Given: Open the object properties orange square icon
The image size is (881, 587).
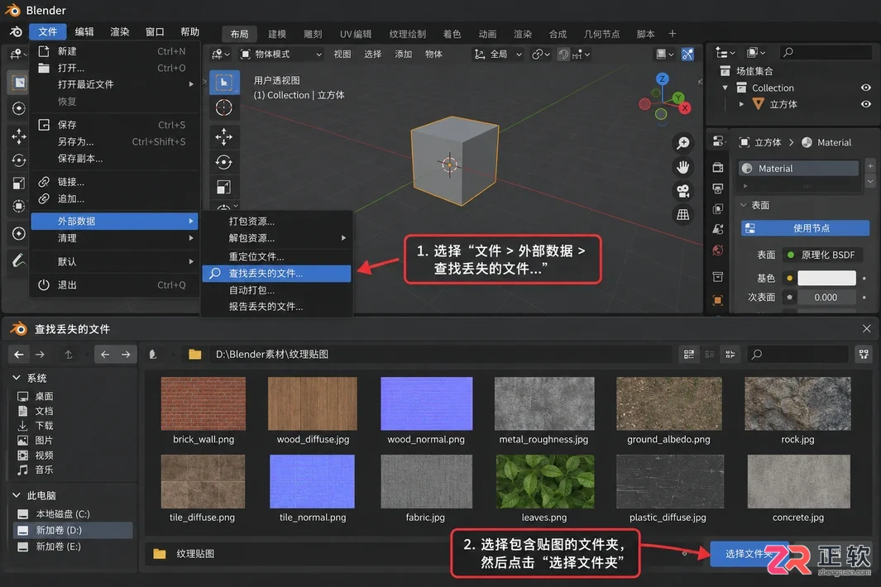Looking at the screenshot, I should (717, 300).
